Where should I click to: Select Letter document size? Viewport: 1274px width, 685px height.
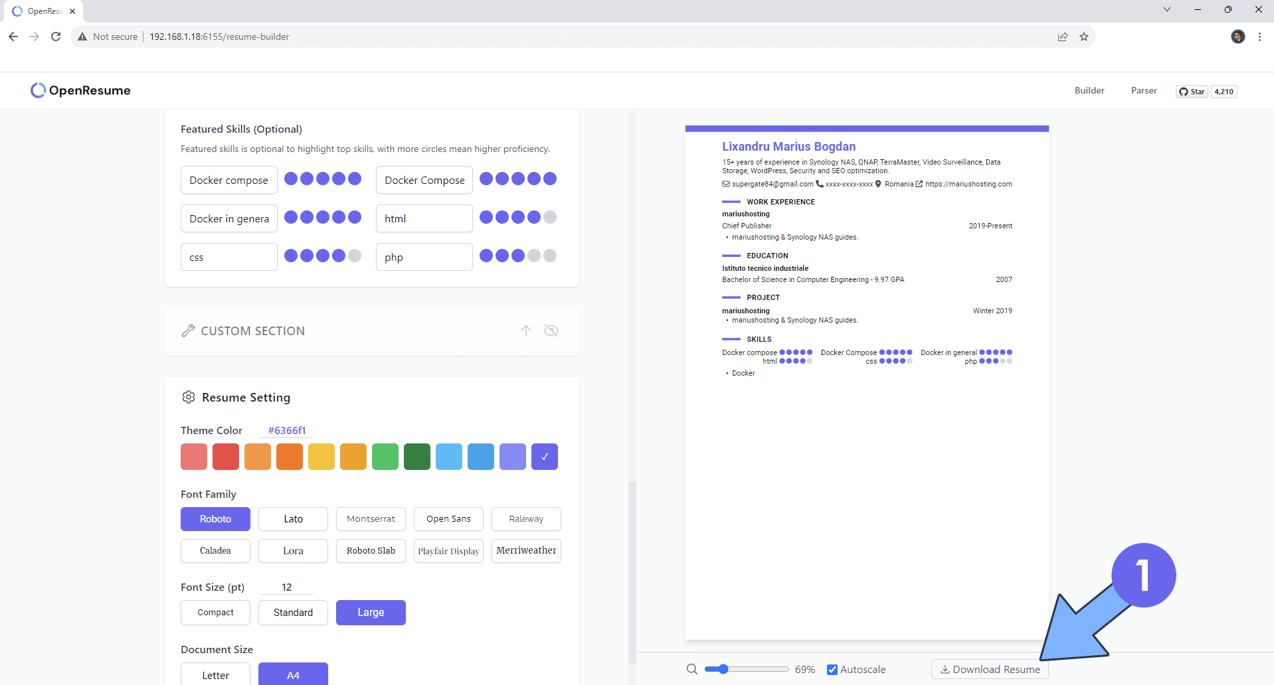click(215, 674)
